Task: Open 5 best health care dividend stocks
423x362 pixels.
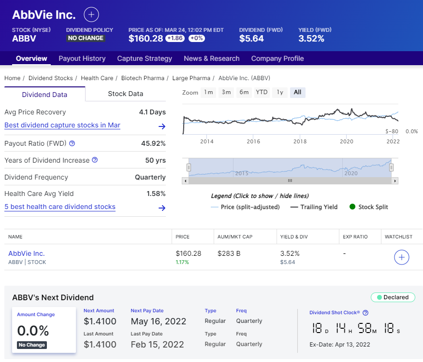Action: click(60, 207)
